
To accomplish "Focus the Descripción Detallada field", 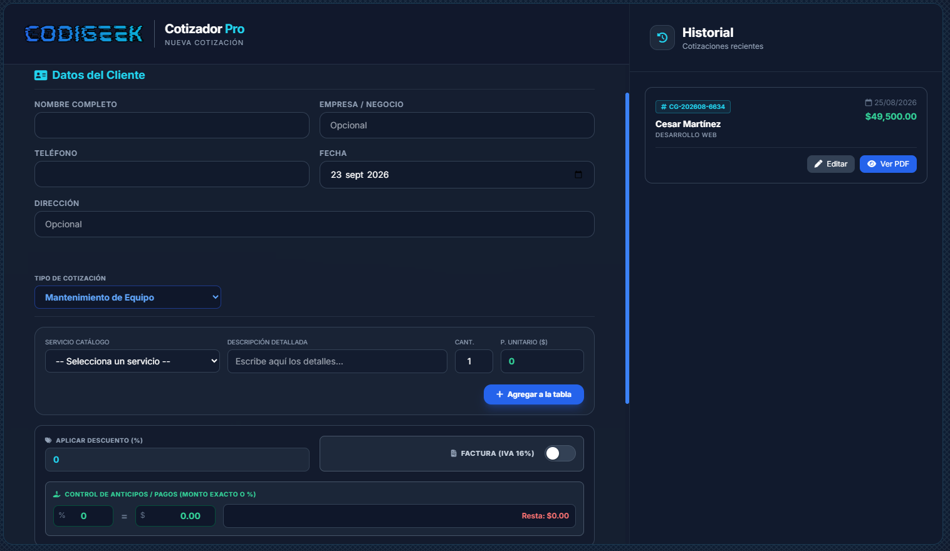I will click(x=337, y=361).
